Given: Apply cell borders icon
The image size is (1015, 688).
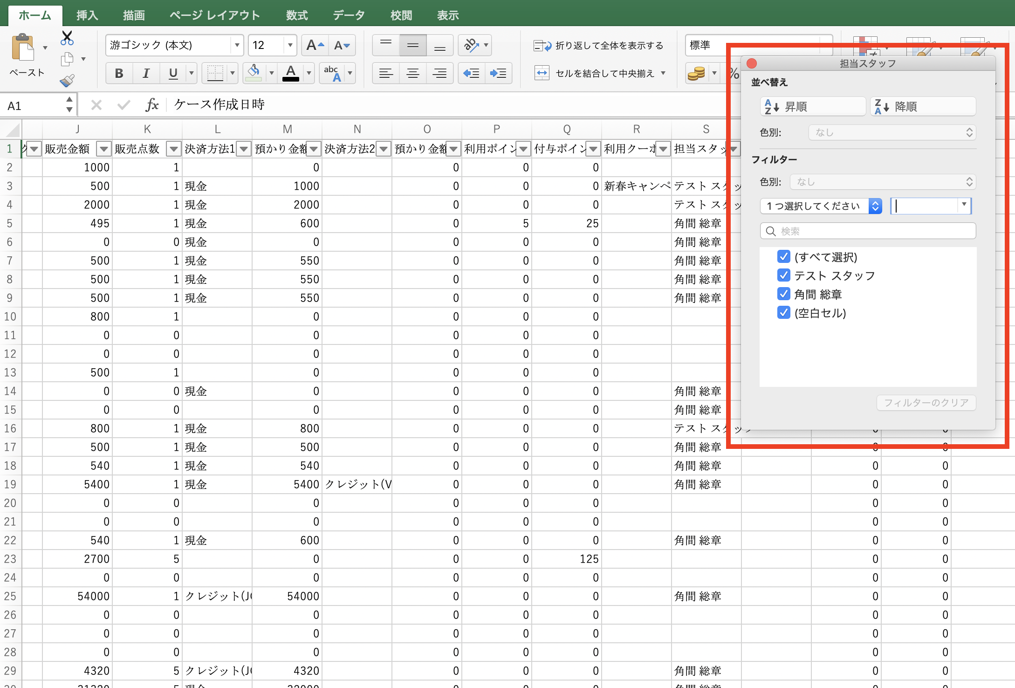Looking at the screenshot, I should point(215,73).
